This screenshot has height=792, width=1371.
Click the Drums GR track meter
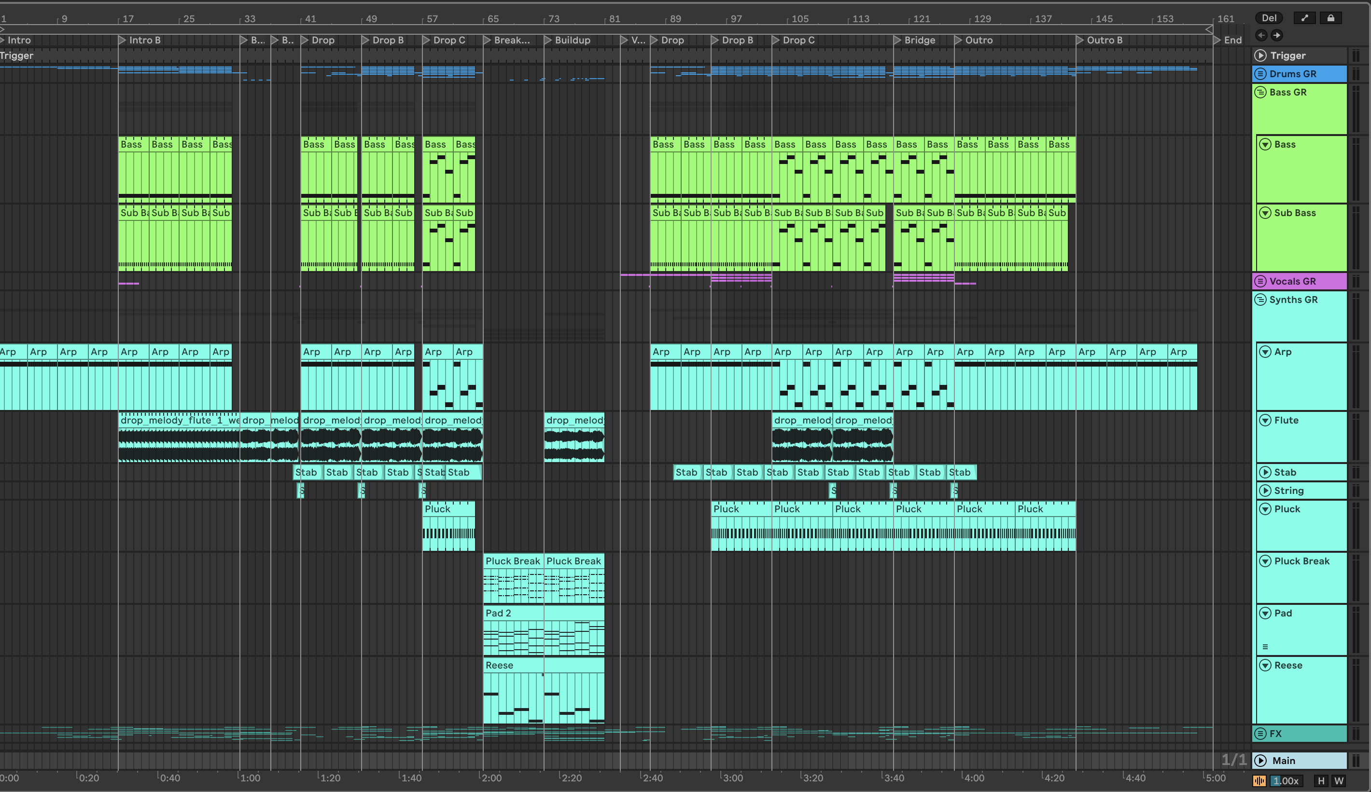(x=1355, y=74)
